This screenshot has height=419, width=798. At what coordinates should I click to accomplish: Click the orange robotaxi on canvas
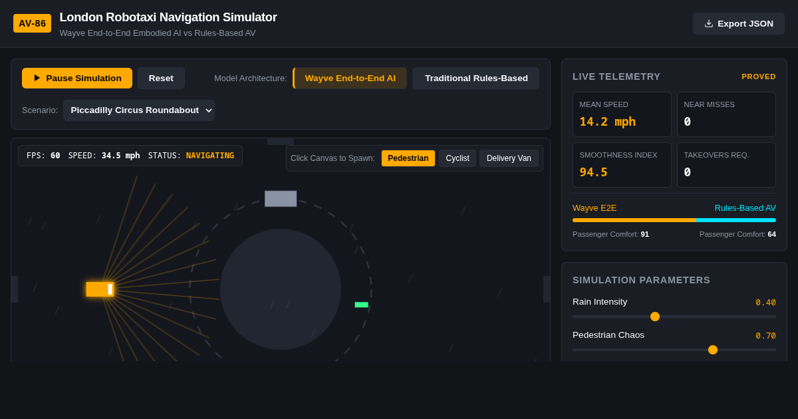[x=100, y=289]
